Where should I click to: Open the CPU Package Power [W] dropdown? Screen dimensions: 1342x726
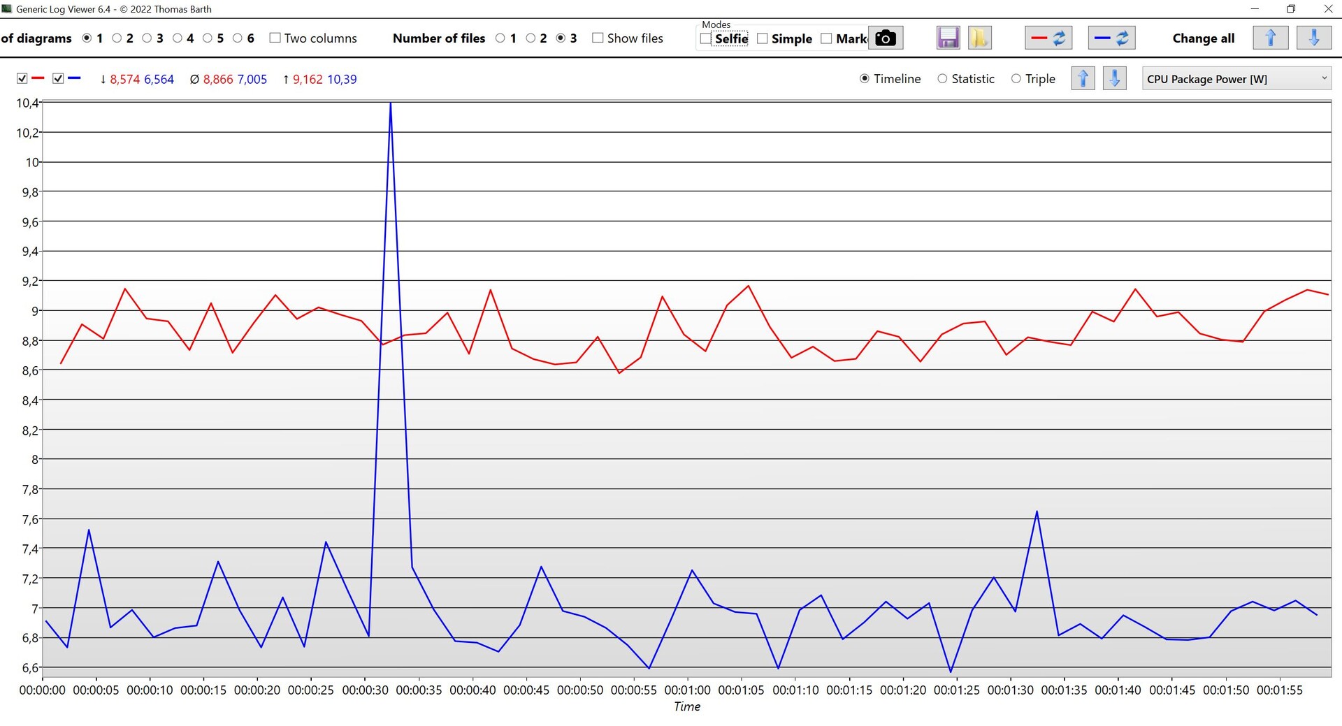[1236, 79]
